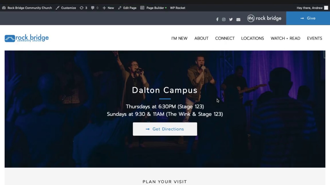Click the Dalton Campus hero heading

click(165, 90)
